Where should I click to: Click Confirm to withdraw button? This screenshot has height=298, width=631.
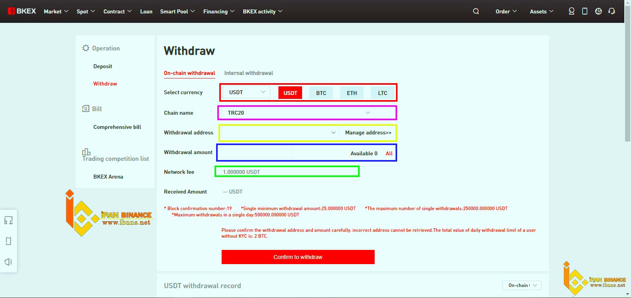(x=298, y=257)
